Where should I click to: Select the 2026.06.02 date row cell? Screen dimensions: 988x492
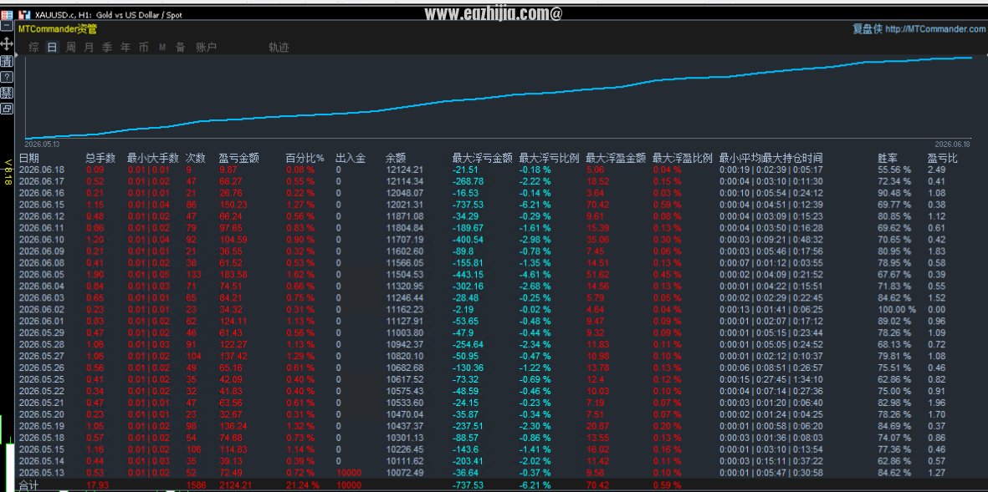[x=42, y=310]
